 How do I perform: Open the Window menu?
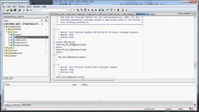[37, 7]
